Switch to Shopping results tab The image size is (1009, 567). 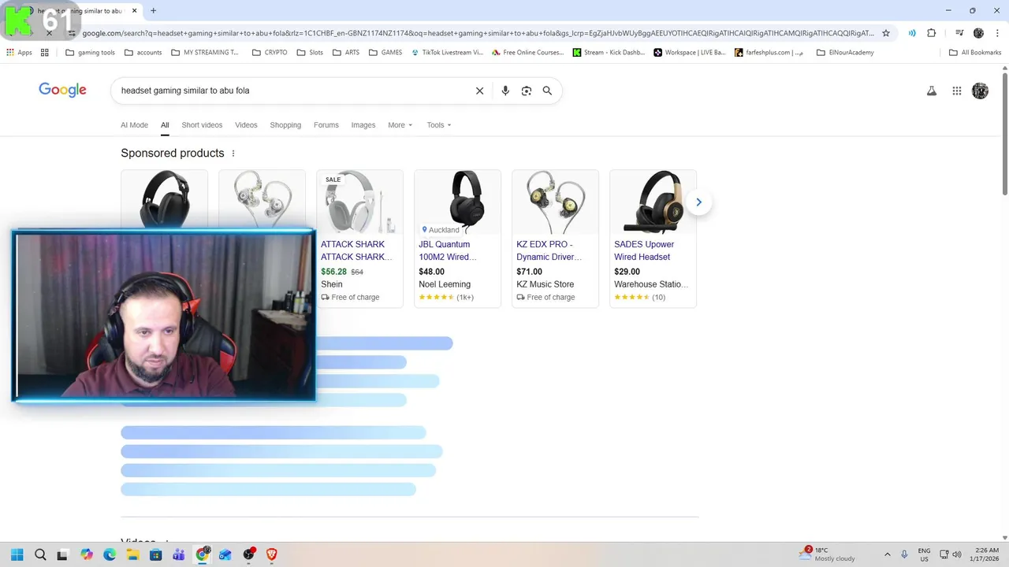(285, 125)
